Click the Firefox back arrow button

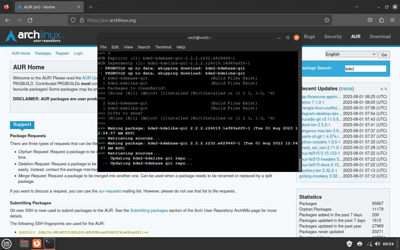(x=7, y=20)
